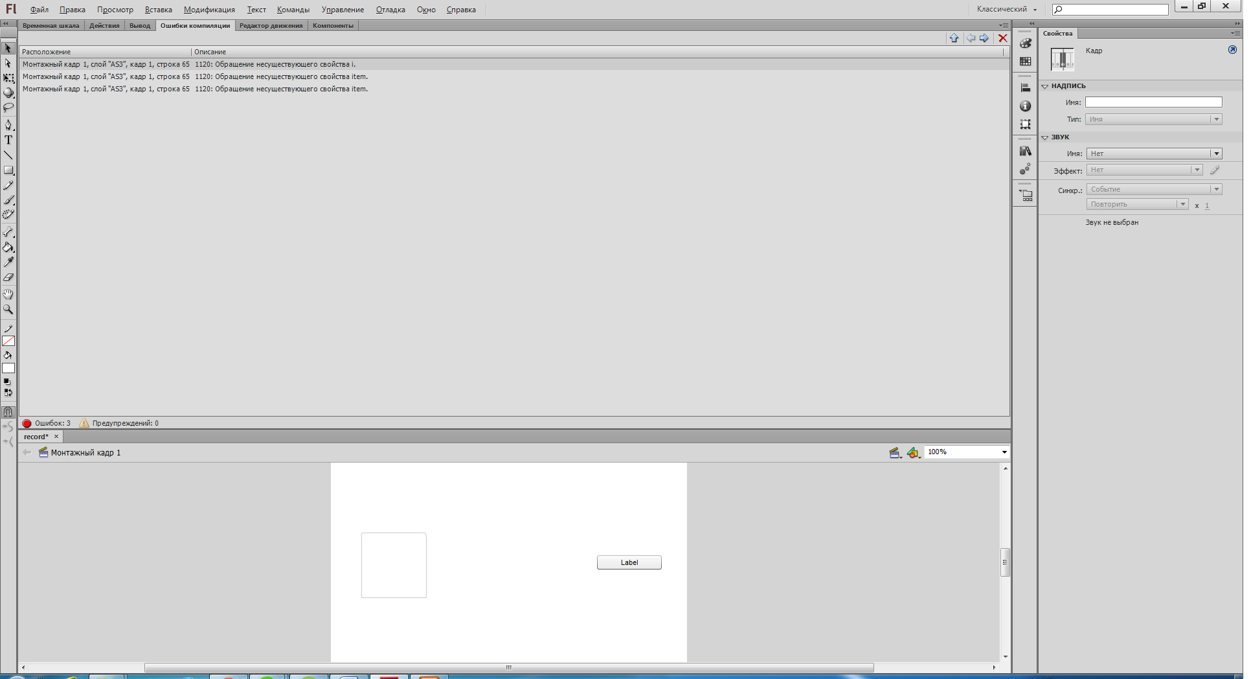The height and width of the screenshot is (679, 1251).
Task: Collapse the ЗВУК section
Action: [x=1044, y=137]
